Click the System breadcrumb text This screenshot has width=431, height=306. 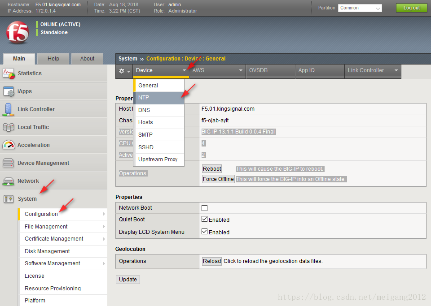pos(128,59)
